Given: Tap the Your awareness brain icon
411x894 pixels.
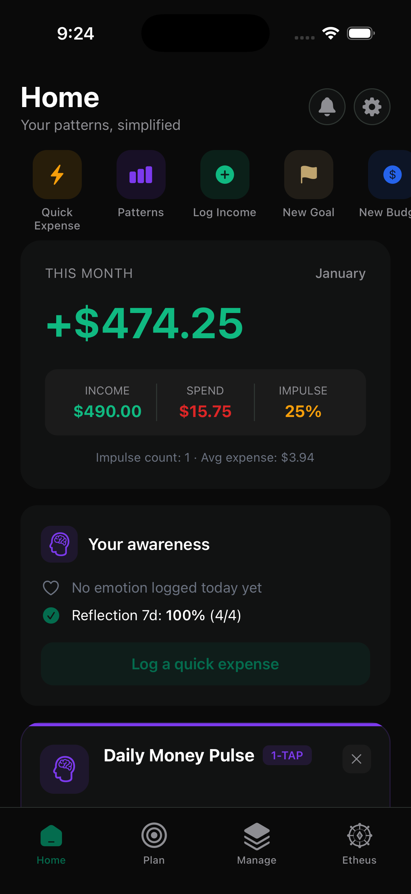Looking at the screenshot, I should [x=59, y=544].
